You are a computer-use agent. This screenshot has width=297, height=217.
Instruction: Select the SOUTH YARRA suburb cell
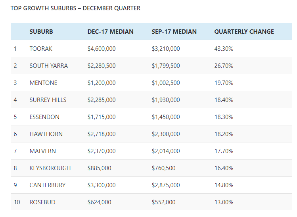[48, 66]
